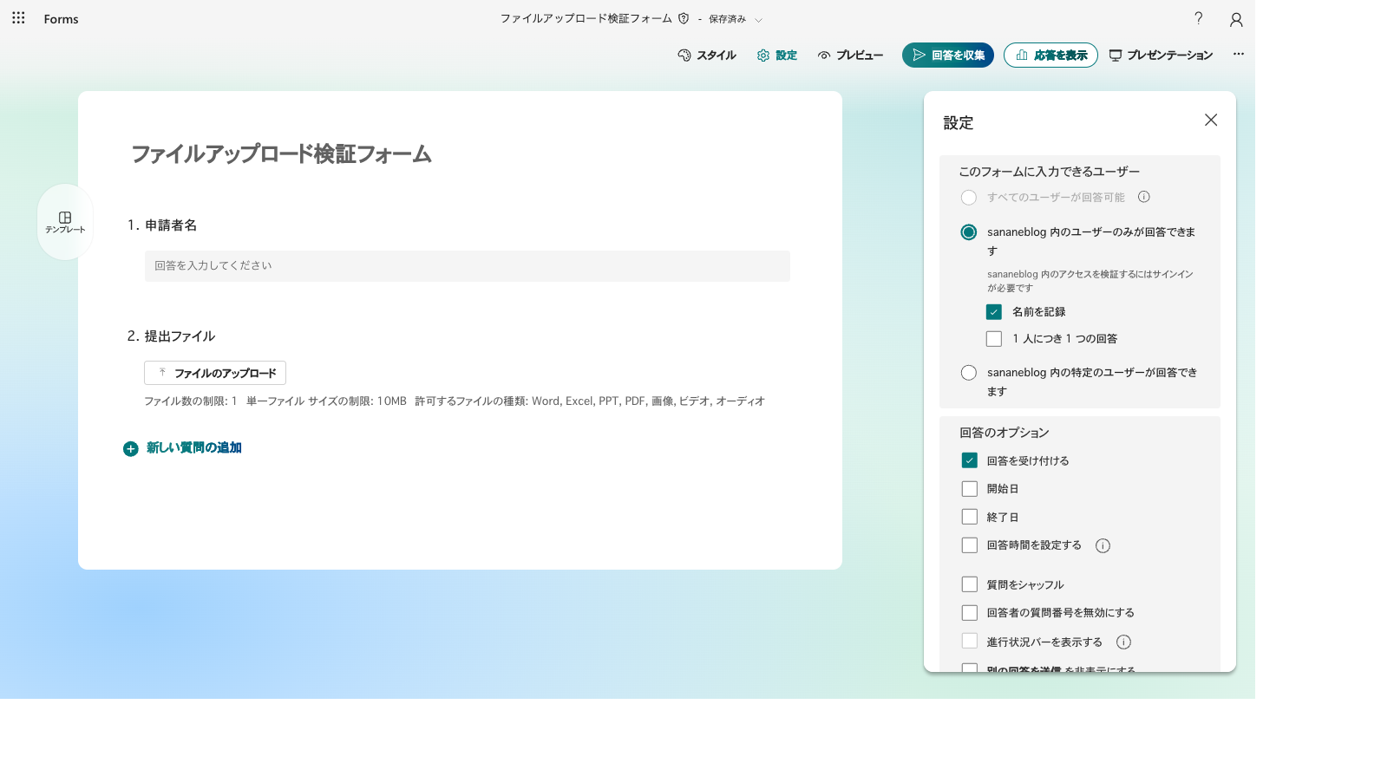Click the 応答を表示 button
This screenshot has width=1394, height=776.
point(1050,55)
